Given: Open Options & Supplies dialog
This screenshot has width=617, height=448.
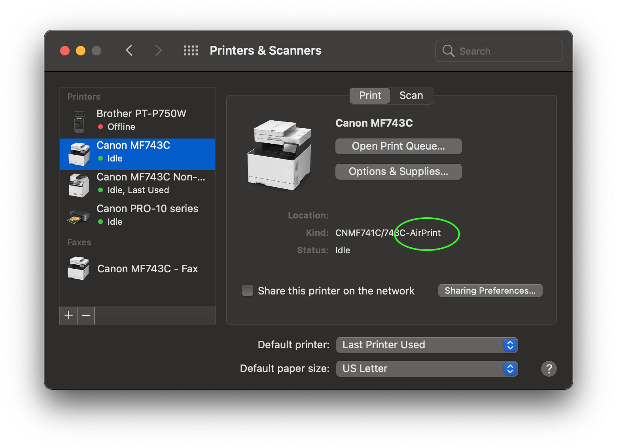Looking at the screenshot, I should (x=398, y=172).
